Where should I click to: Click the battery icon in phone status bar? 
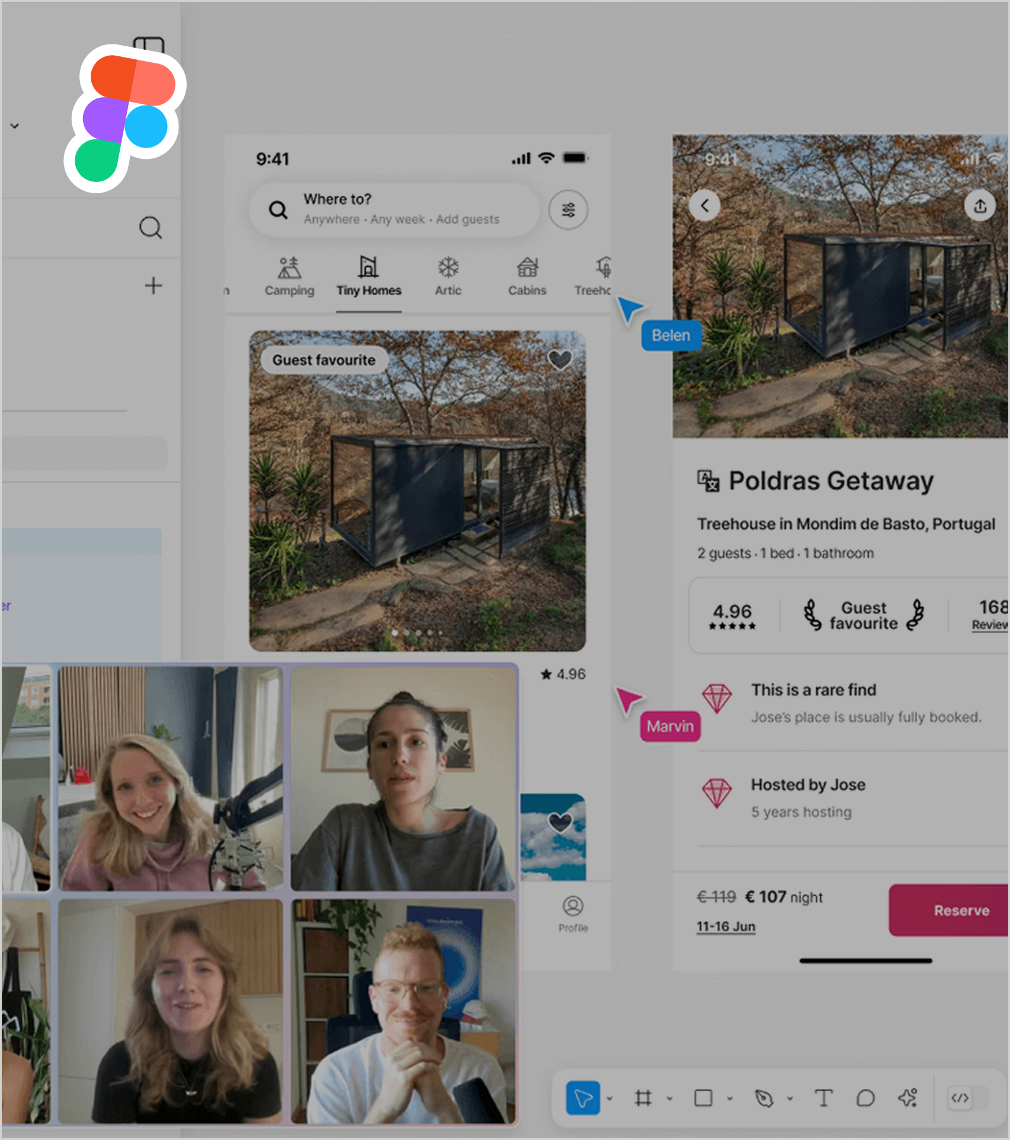point(576,158)
